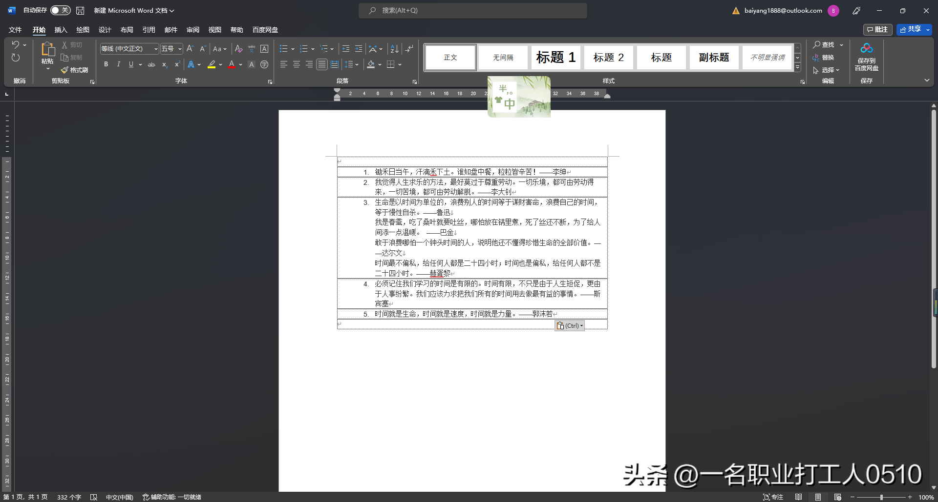This screenshot has width=938, height=502.
Task: Toggle Strikethrough formatting
Action: tap(151, 64)
